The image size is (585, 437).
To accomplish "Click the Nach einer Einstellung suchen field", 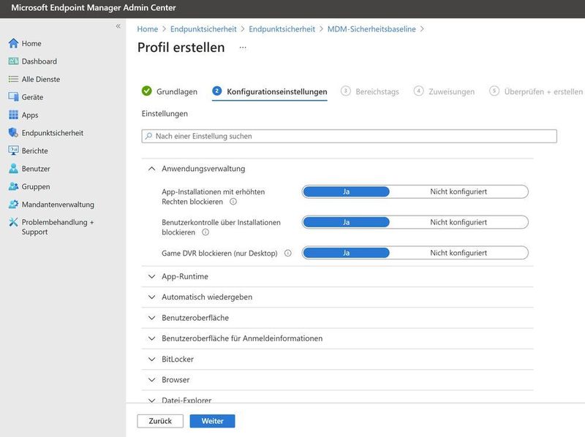I will click(x=350, y=136).
